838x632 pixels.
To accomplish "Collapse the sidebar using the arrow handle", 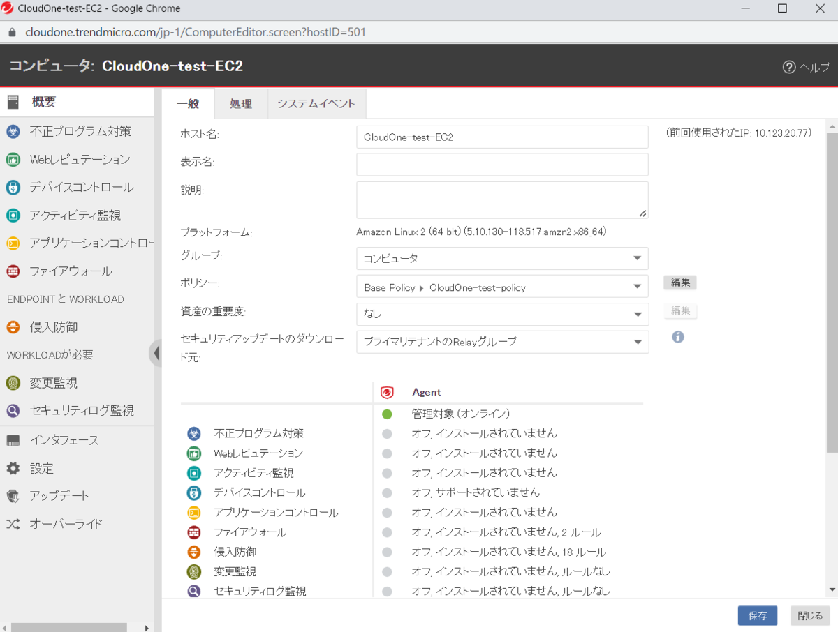I will tap(155, 353).
